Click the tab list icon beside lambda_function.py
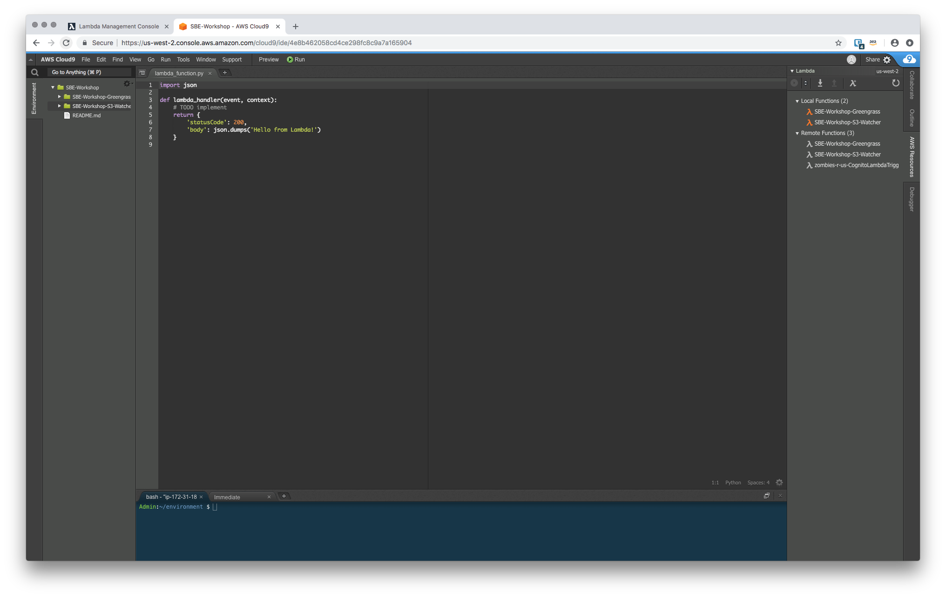 (x=142, y=73)
